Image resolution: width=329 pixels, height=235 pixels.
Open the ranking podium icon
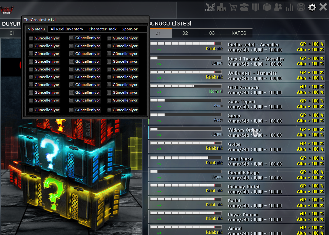(x=221, y=7)
